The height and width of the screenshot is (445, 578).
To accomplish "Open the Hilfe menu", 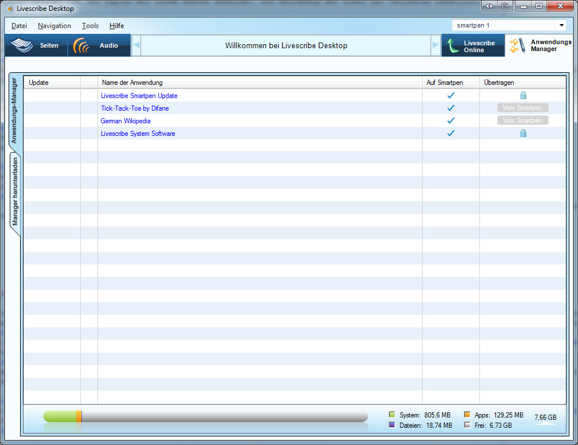I will pos(116,26).
